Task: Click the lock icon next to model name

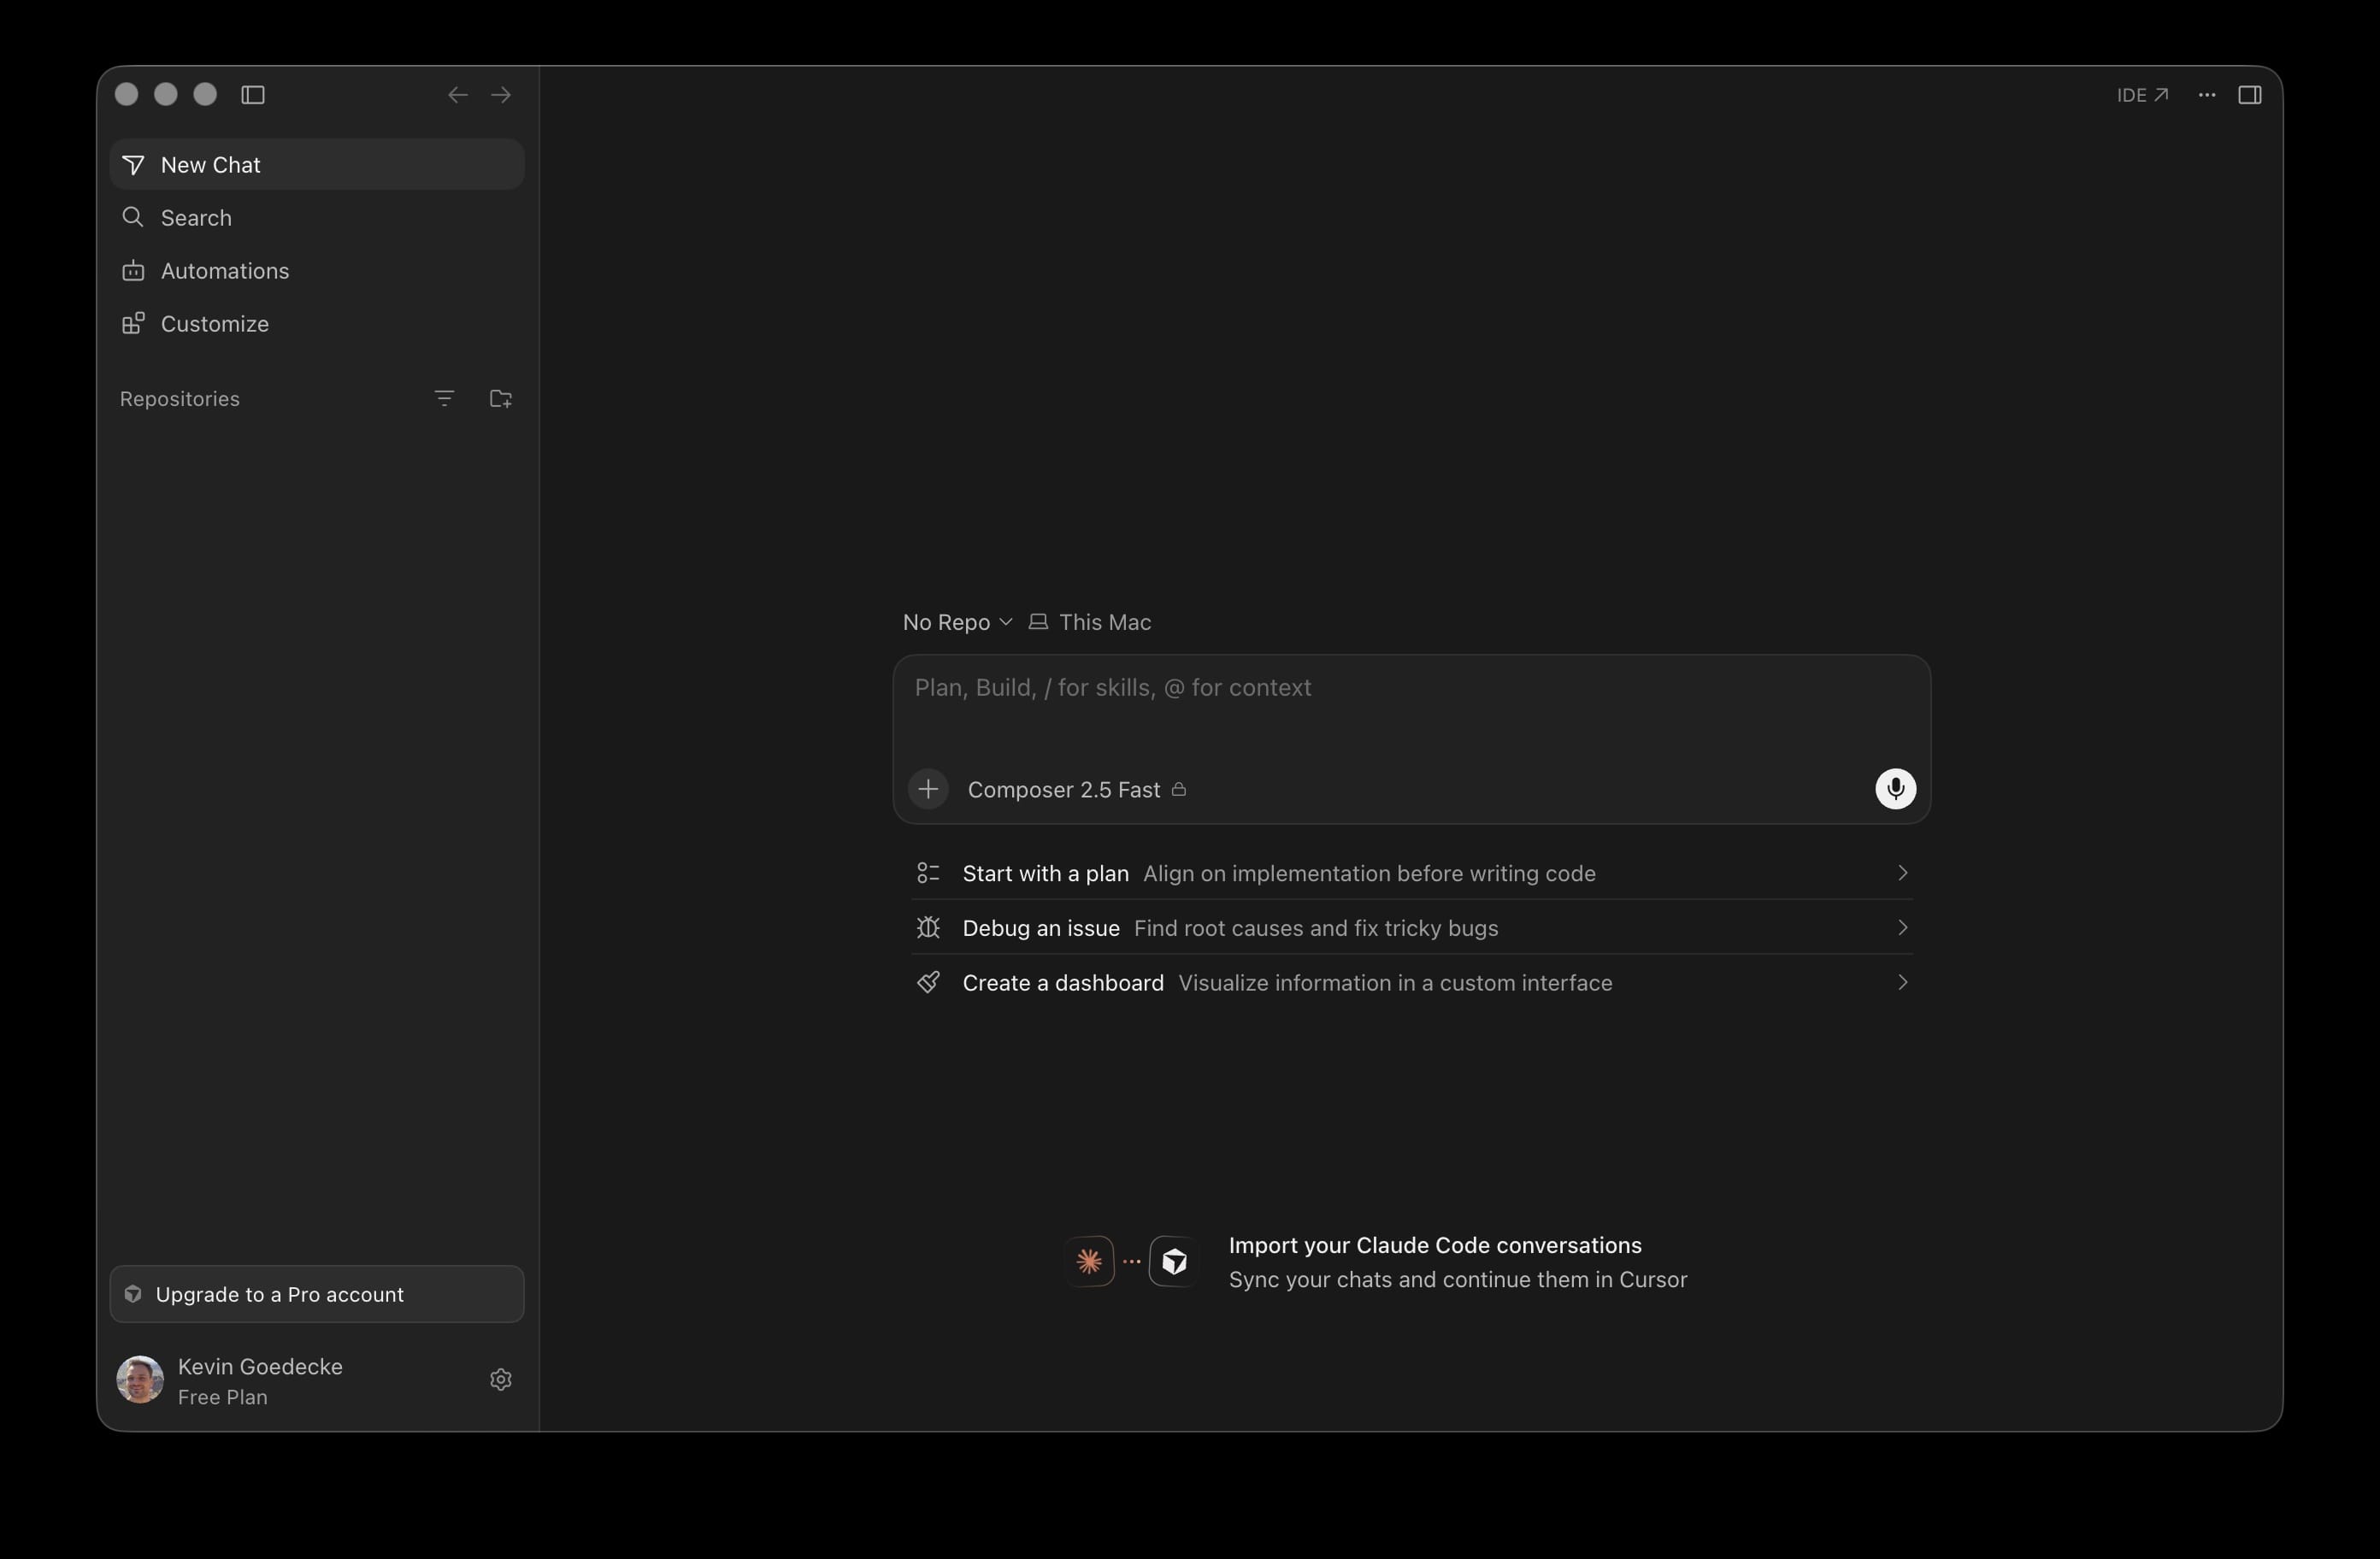Action: [x=1179, y=789]
